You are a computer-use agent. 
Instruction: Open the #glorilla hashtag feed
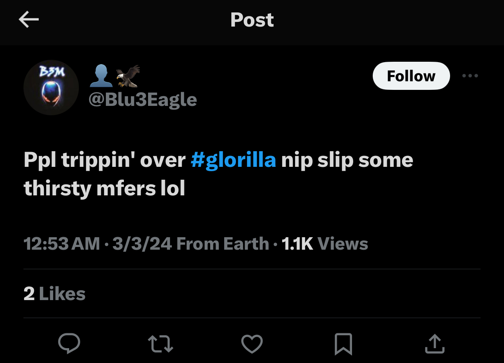click(233, 159)
